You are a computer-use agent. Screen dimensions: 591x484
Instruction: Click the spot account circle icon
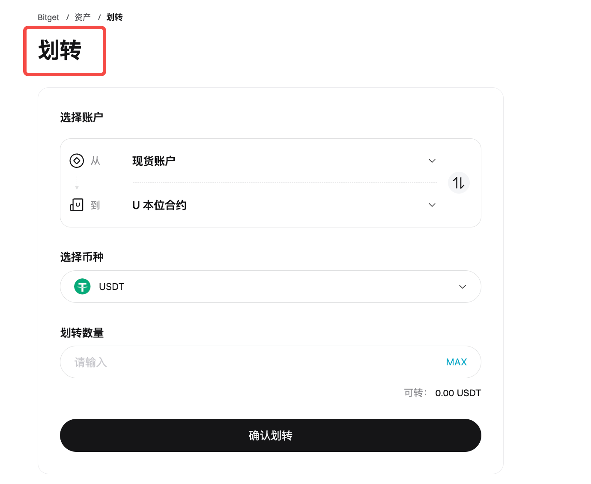[x=77, y=161]
